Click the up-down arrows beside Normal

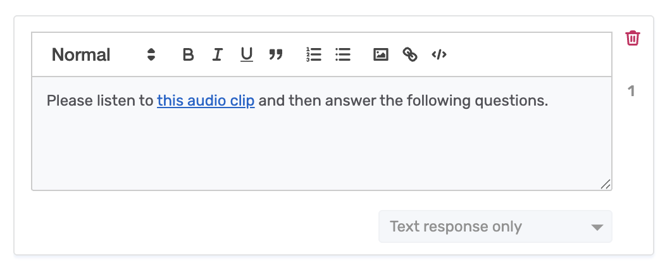point(151,55)
